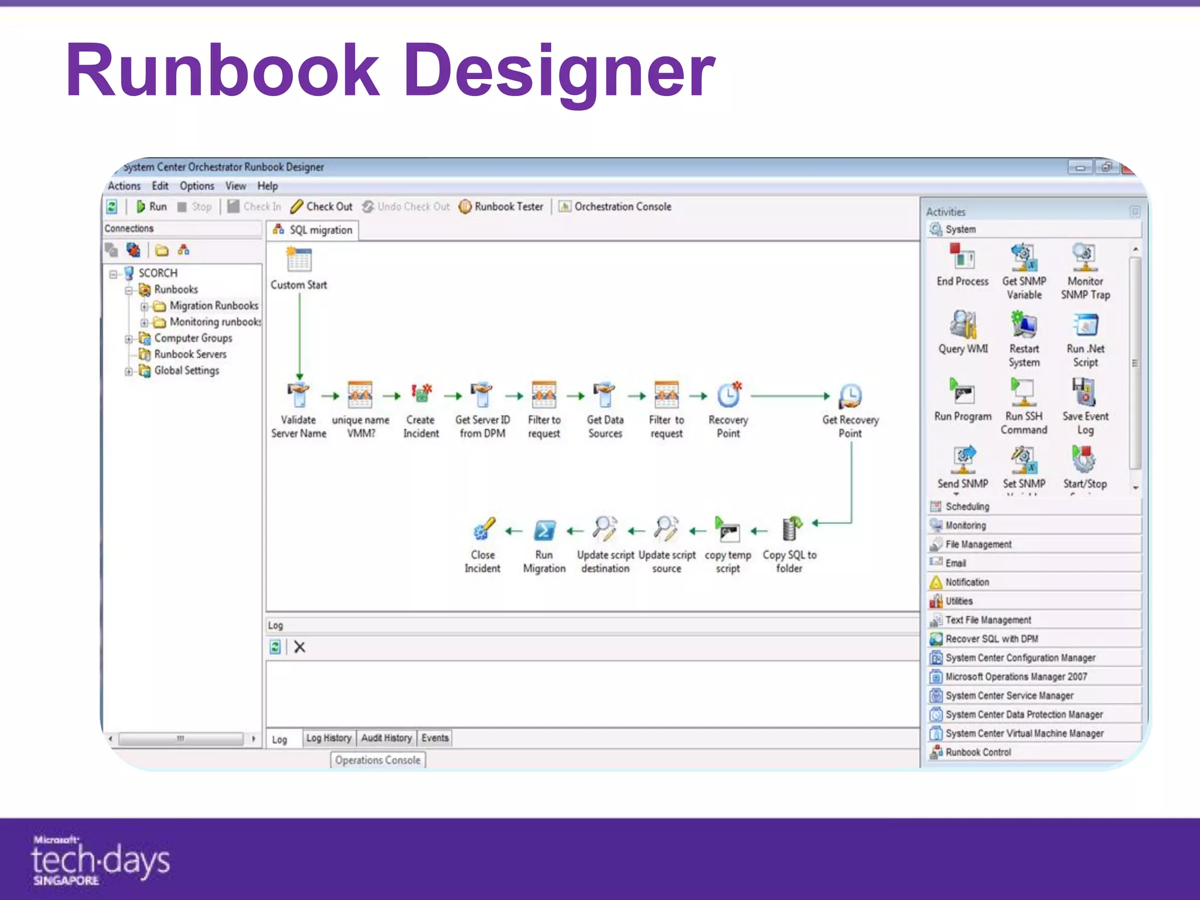
Task: Click the clear log X icon
Action: point(299,647)
